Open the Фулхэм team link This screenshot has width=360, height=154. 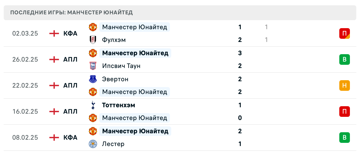pyautogui.click(x=114, y=40)
